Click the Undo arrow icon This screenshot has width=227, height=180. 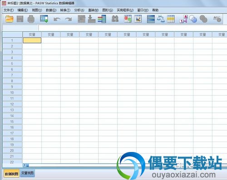57,19
